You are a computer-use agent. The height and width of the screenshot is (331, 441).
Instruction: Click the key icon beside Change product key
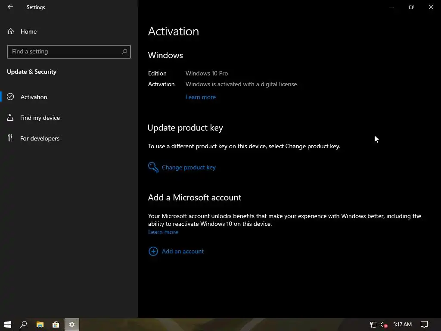[x=153, y=167]
